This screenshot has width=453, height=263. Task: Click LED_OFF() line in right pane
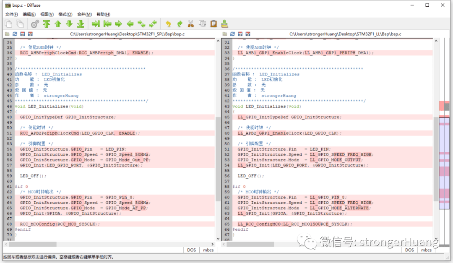pos(250,176)
